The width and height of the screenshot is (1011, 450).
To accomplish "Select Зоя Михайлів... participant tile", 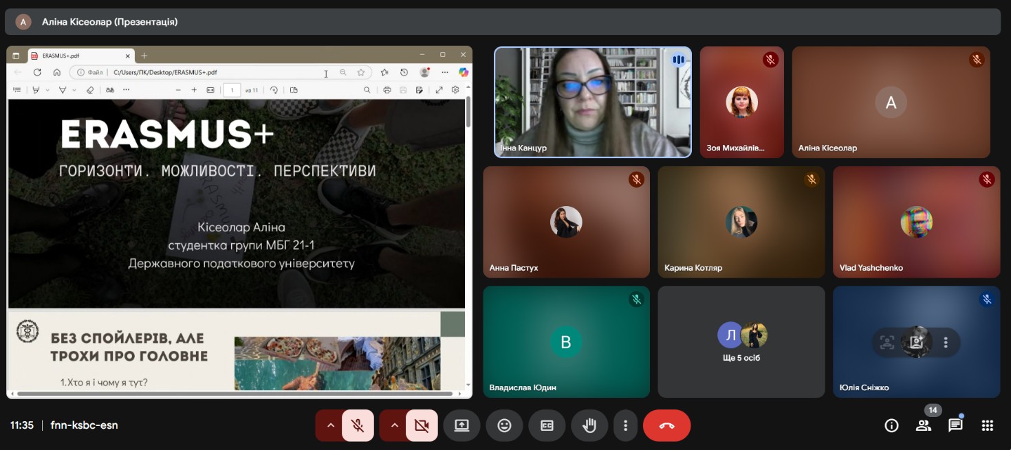I will click(x=742, y=102).
